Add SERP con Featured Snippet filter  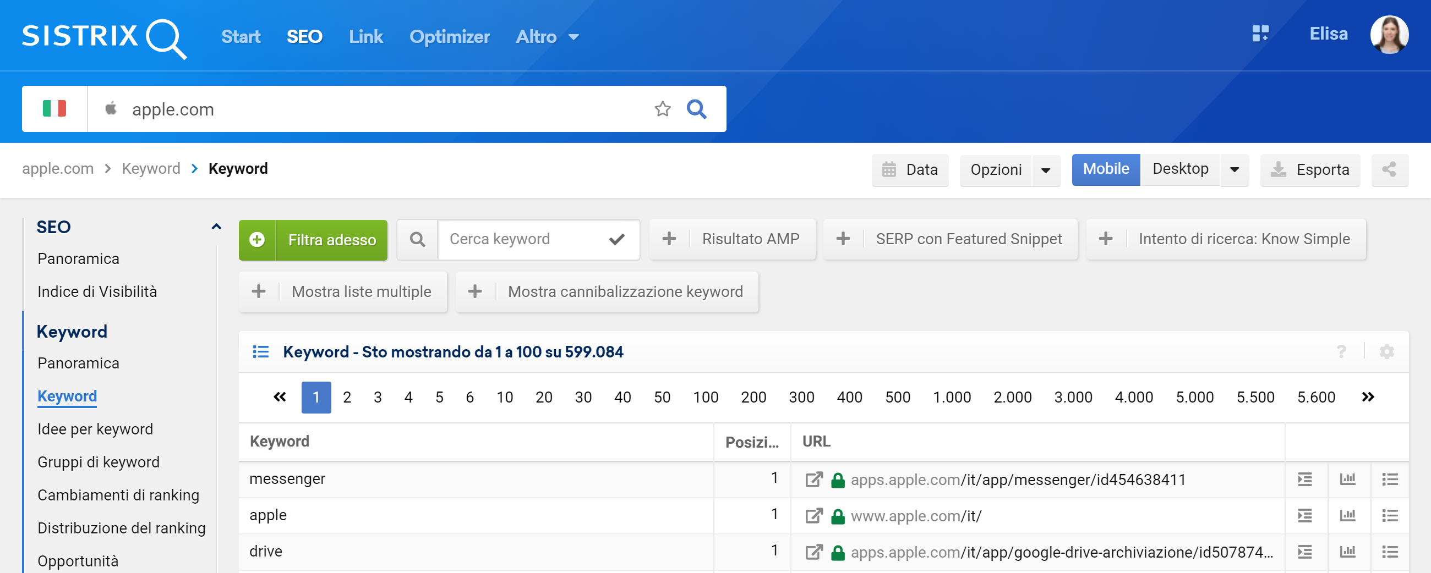(x=950, y=239)
